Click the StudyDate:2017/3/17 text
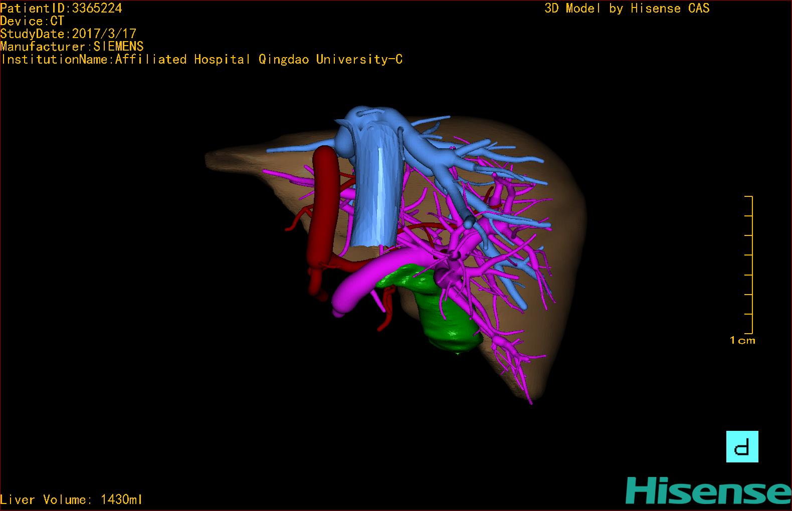 (x=68, y=34)
